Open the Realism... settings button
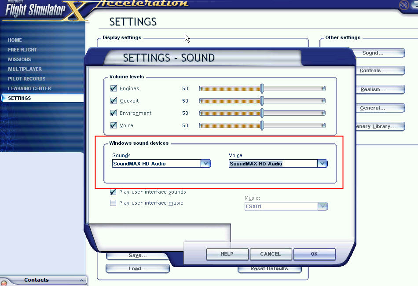Image resolution: width=418 pixels, height=286 pixels. point(381,89)
